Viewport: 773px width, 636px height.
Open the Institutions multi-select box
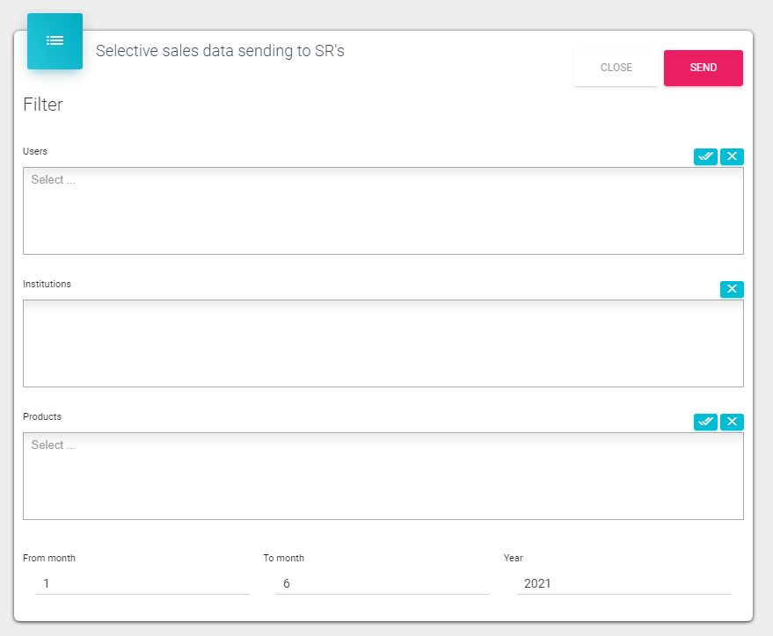[383, 343]
